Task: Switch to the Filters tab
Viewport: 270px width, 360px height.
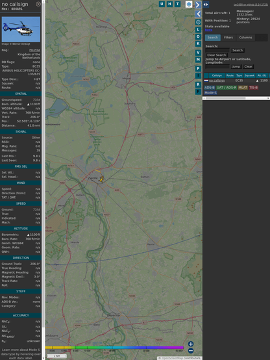Action: (x=228, y=38)
